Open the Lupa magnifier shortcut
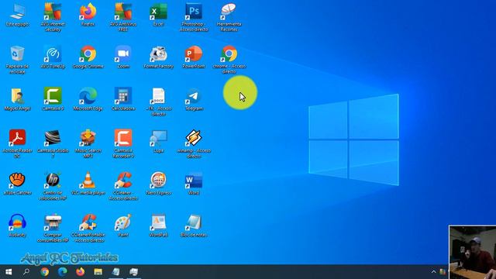The image size is (496, 279). pos(158,141)
